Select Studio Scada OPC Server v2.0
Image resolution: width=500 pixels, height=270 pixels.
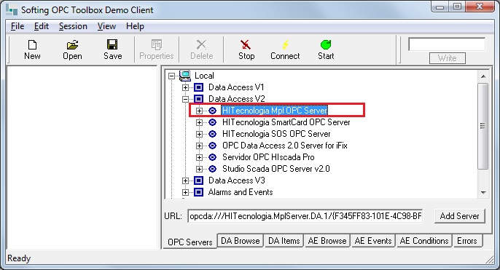click(276, 169)
